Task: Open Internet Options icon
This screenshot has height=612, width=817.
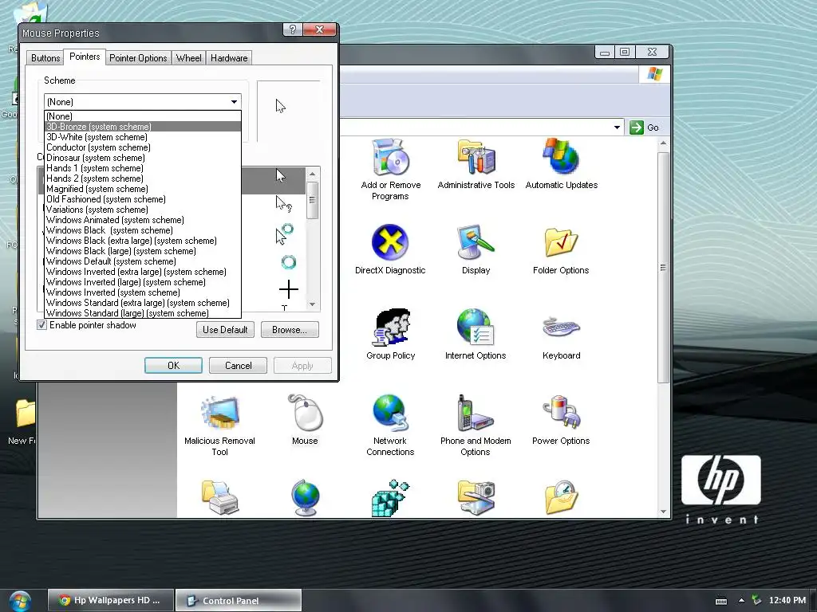Action: point(476,328)
